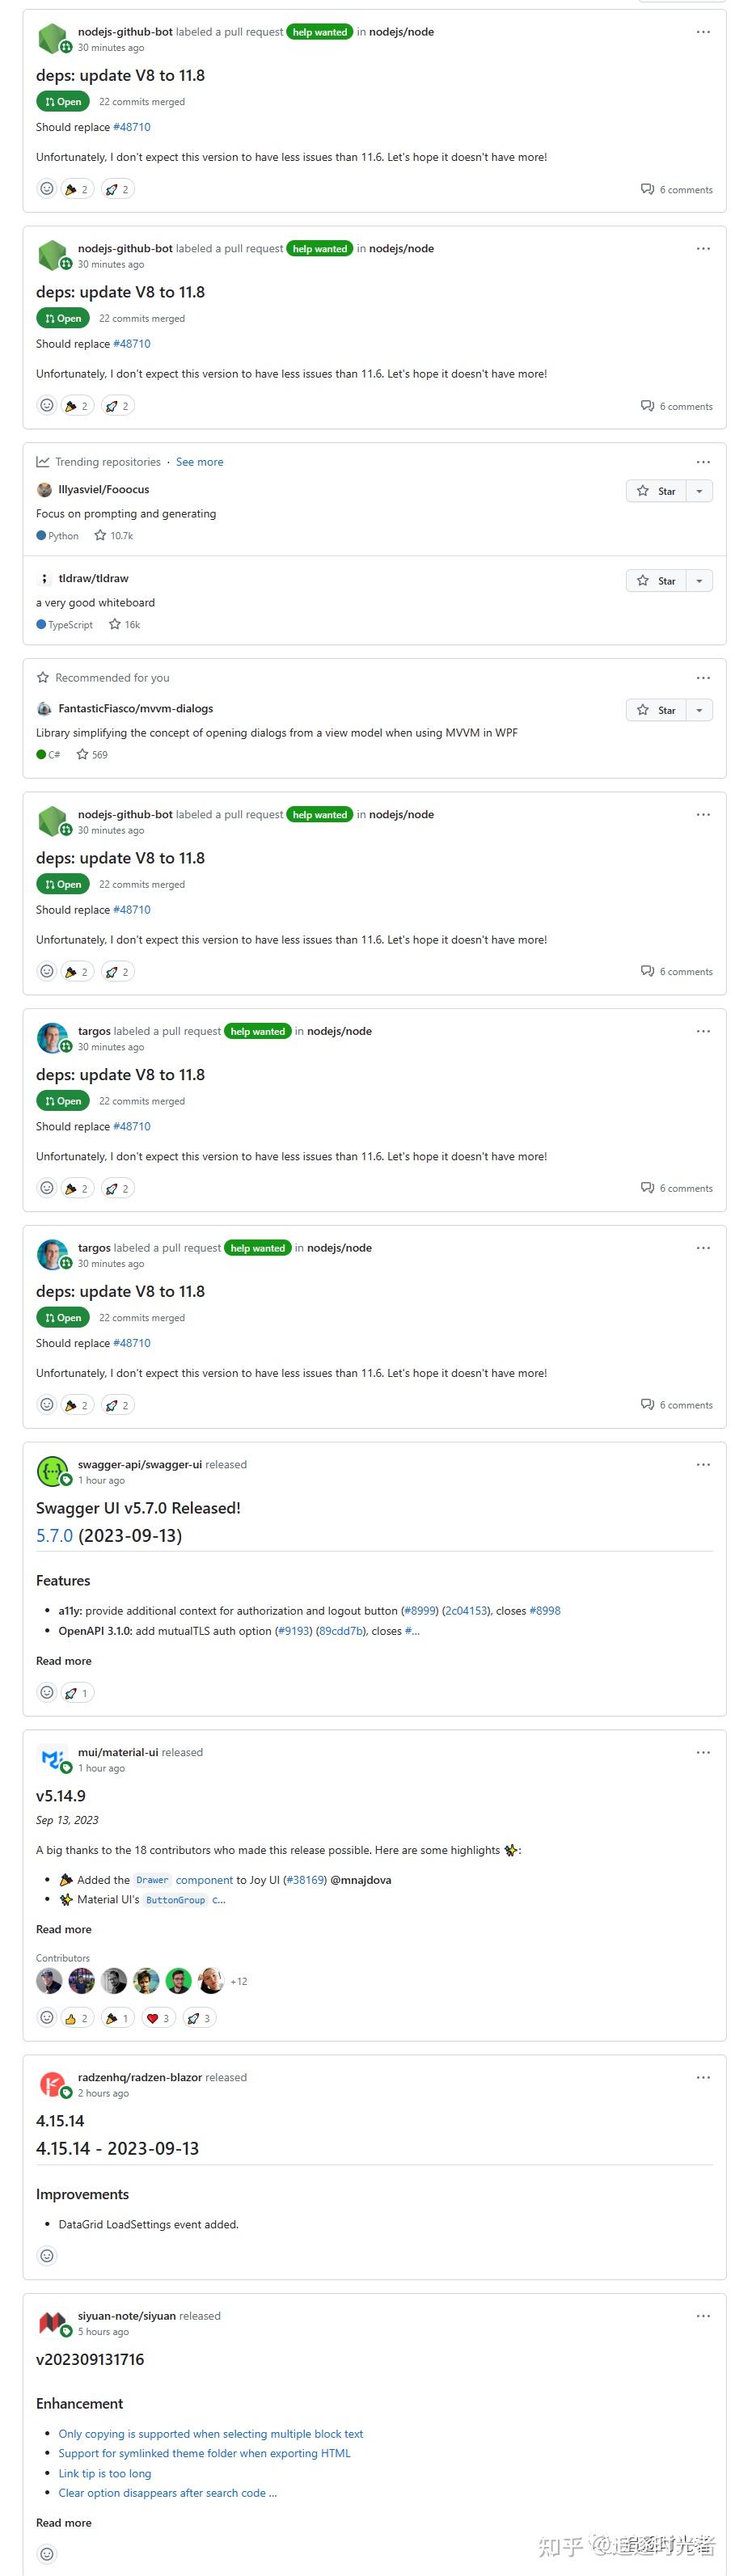Open the options menu on the Swagger UI release

tap(703, 1464)
